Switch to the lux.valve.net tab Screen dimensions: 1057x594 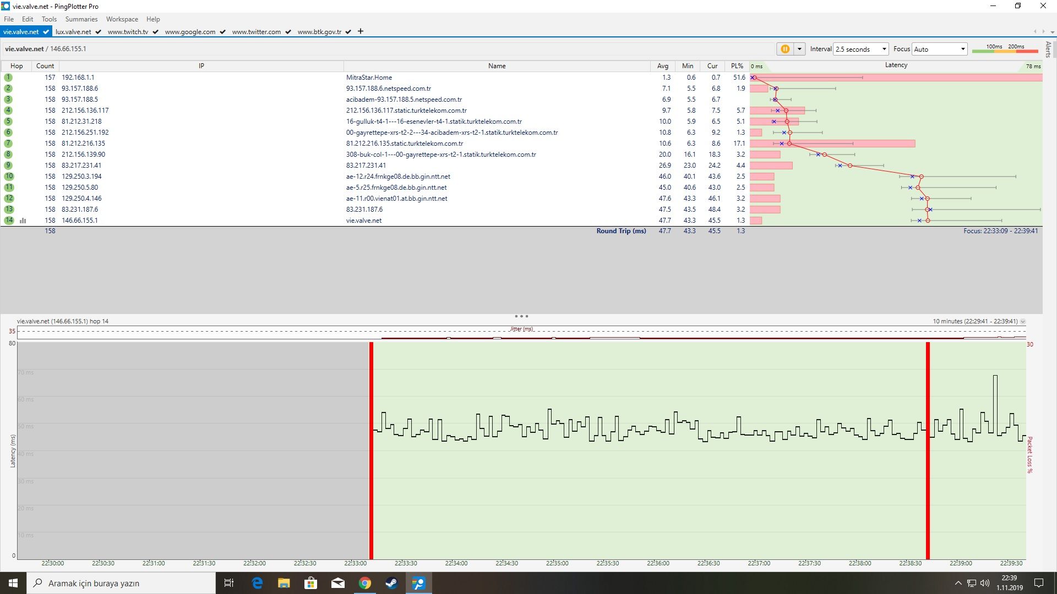click(x=73, y=32)
